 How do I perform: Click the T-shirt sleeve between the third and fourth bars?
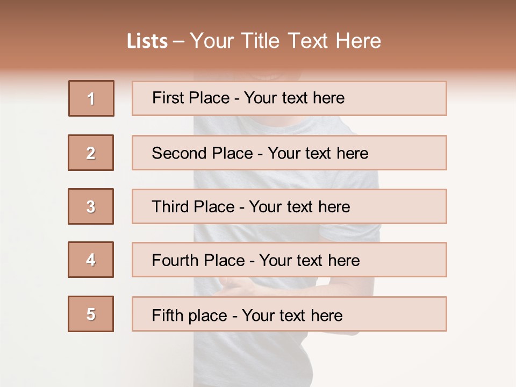tap(355, 233)
